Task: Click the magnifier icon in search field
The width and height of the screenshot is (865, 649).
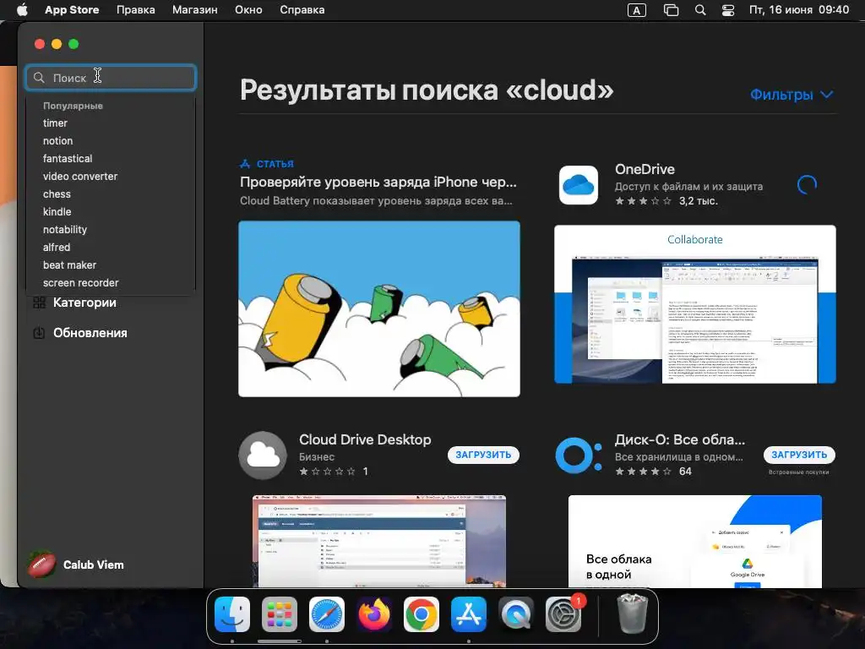Action: [x=39, y=78]
